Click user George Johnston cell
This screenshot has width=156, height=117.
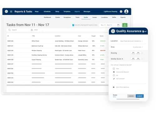[83, 41]
